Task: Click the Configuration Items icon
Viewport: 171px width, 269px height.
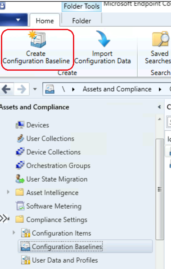Action: 26,233
